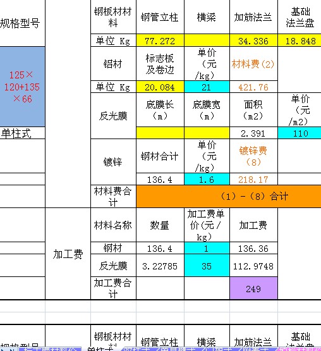Viewport: 321px width, 351px height.
Task: Select the 材料费合计 label cell
Action: click(113, 196)
